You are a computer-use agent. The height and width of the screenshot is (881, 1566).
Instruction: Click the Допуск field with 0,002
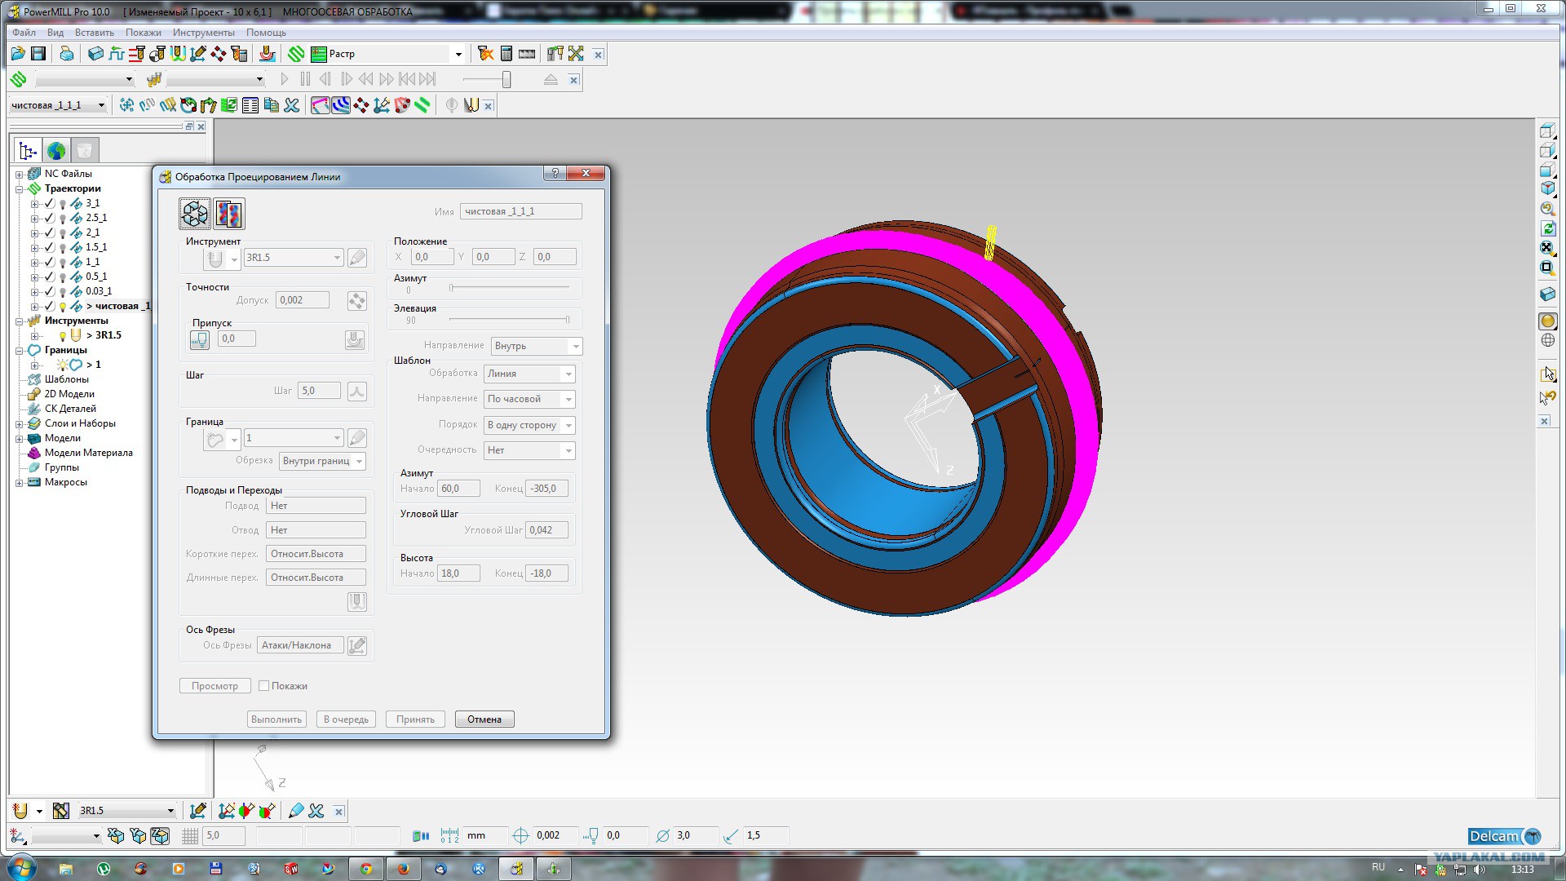(x=303, y=300)
